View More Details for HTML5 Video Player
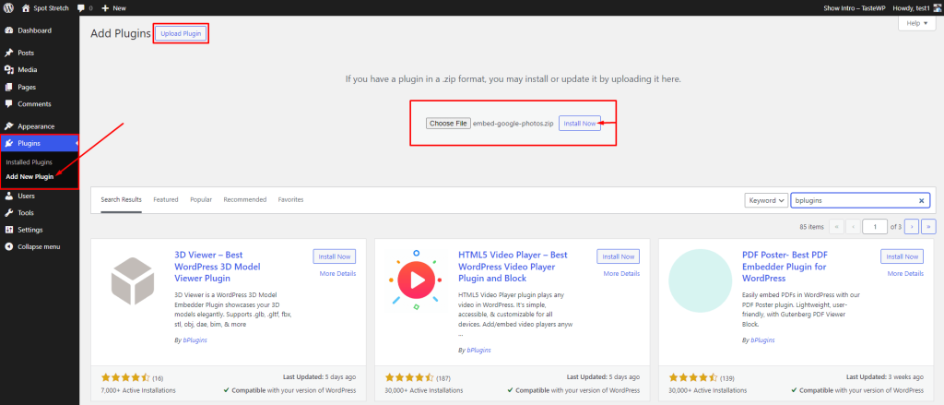Screen dimensions: 944x405 [x=621, y=274]
